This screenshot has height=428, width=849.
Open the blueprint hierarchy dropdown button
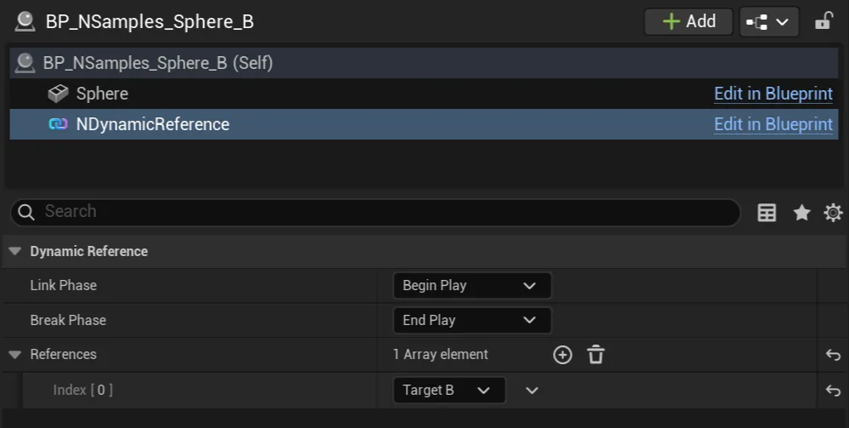(x=769, y=21)
